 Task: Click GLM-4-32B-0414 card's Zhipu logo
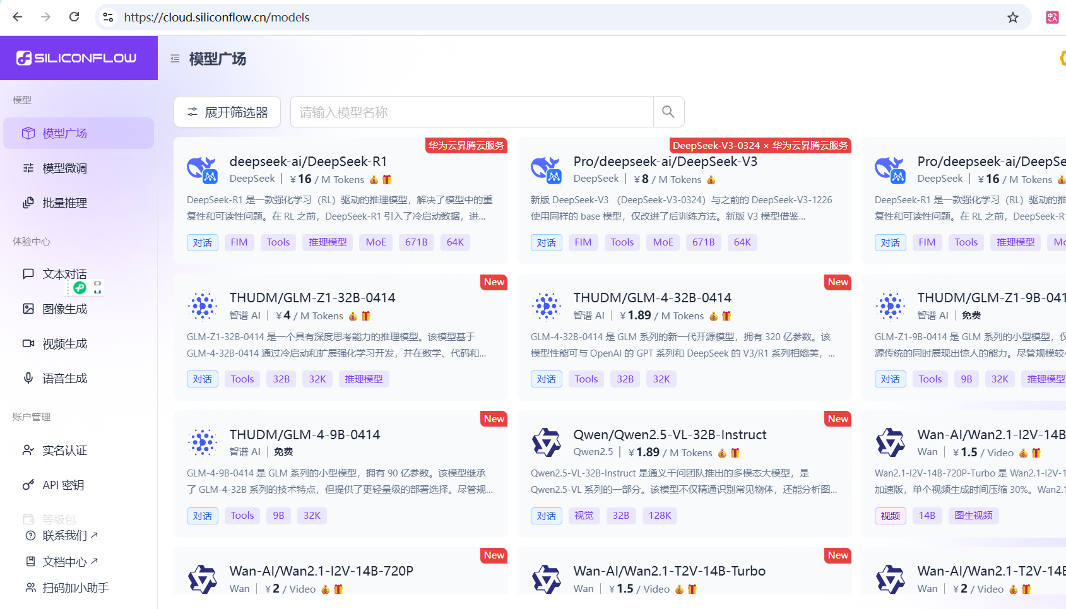[547, 305]
